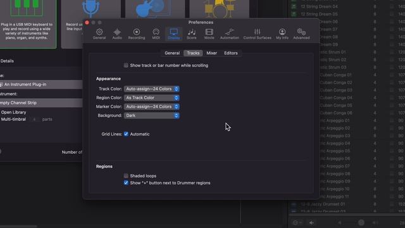
Task: Select loop 12 String Dream 04
Action: coord(319,6)
